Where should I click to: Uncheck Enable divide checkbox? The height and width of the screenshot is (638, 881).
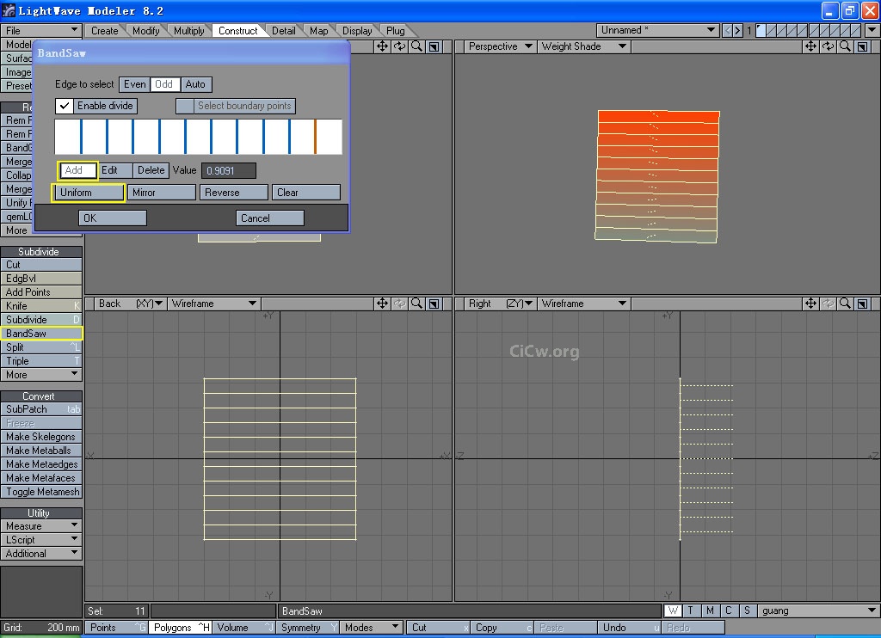click(x=65, y=106)
